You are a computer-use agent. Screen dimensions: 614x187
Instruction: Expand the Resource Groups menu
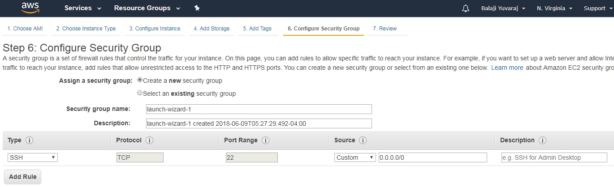(147, 8)
